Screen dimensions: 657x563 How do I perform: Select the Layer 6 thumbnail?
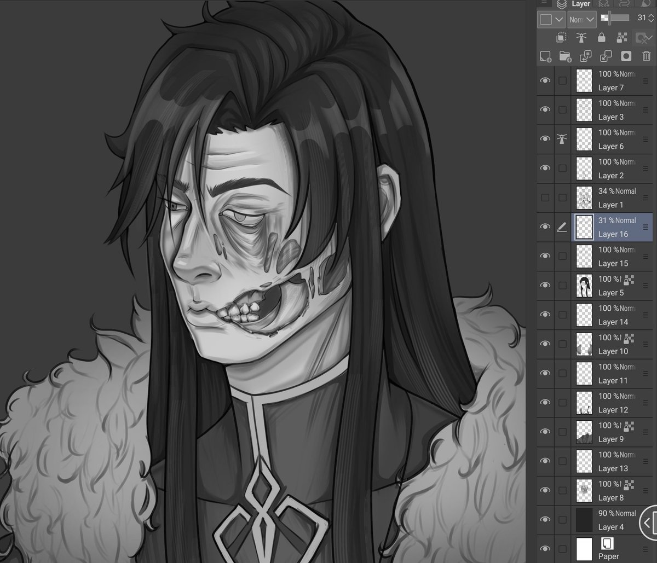[x=585, y=139]
